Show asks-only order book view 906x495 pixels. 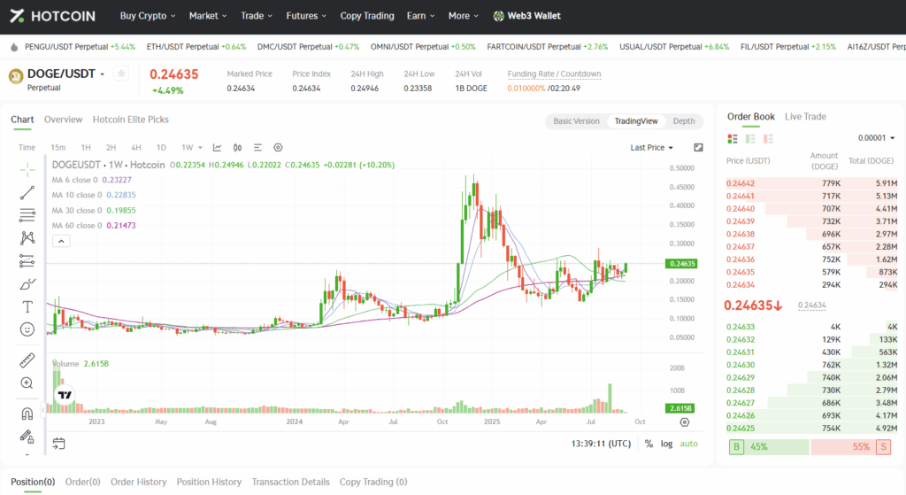click(x=769, y=139)
